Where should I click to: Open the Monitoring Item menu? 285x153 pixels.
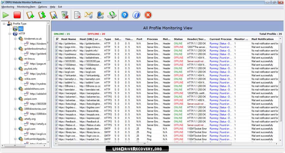26,7
